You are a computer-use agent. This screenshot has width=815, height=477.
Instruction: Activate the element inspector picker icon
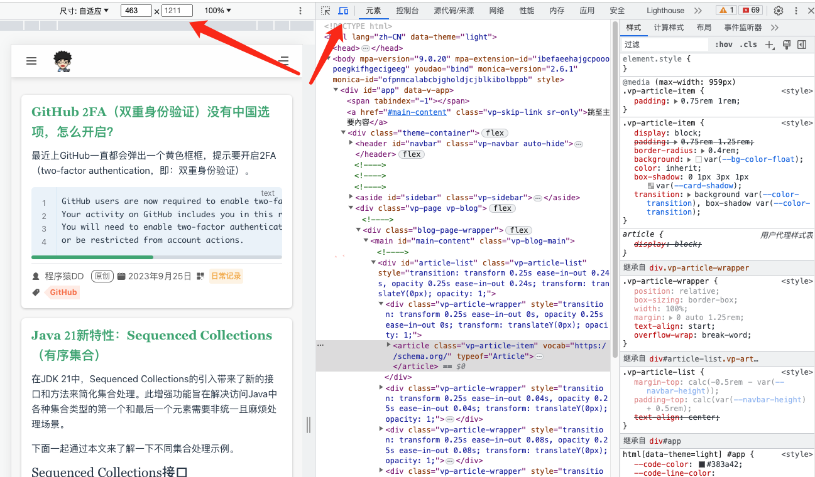325,11
